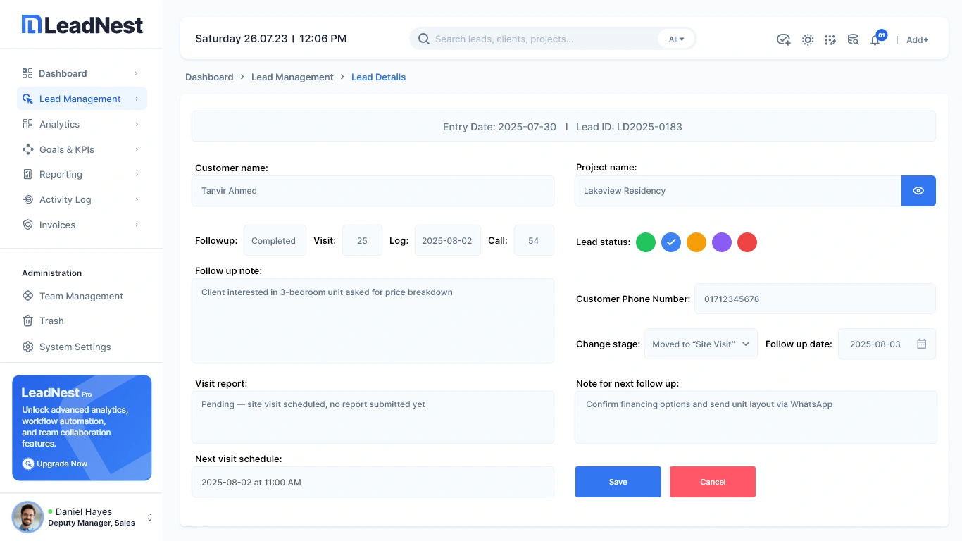Image resolution: width=962 pixels, height=541 pixels.
Task: Pick the red lead status circle
Action: (747, 242)
